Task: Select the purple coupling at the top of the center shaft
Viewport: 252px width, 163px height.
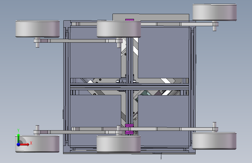Action: coord(130,20)
